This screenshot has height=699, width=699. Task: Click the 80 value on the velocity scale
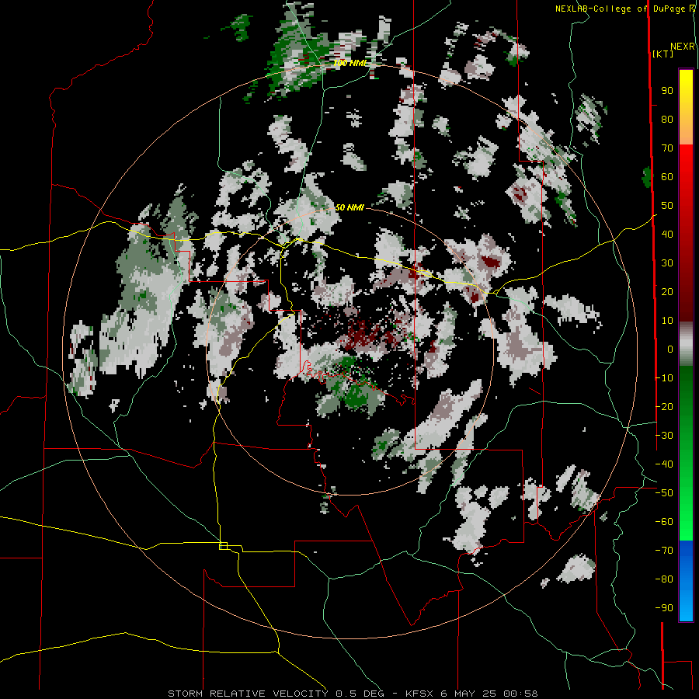click(x=667, y=119)
